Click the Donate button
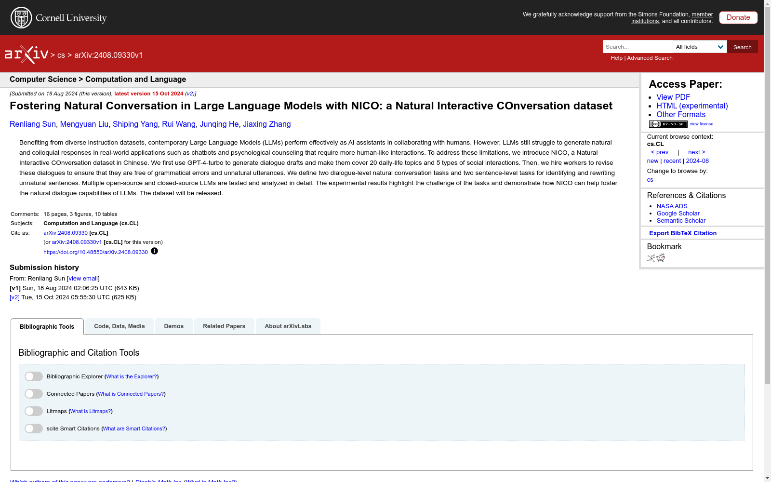771x482 pixels. click(x=738, y=17)
